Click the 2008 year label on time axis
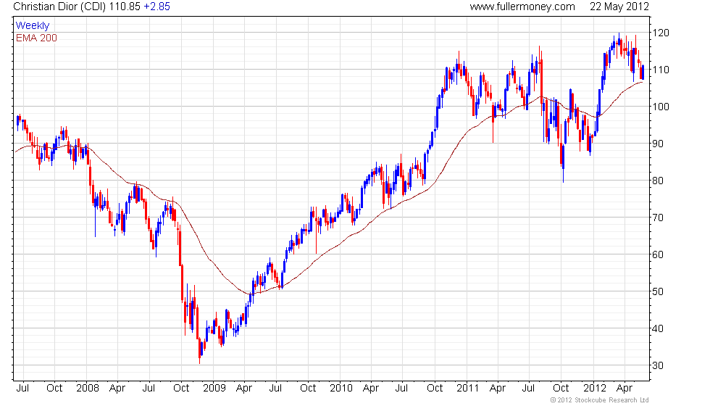 click(x=88, y=389)
